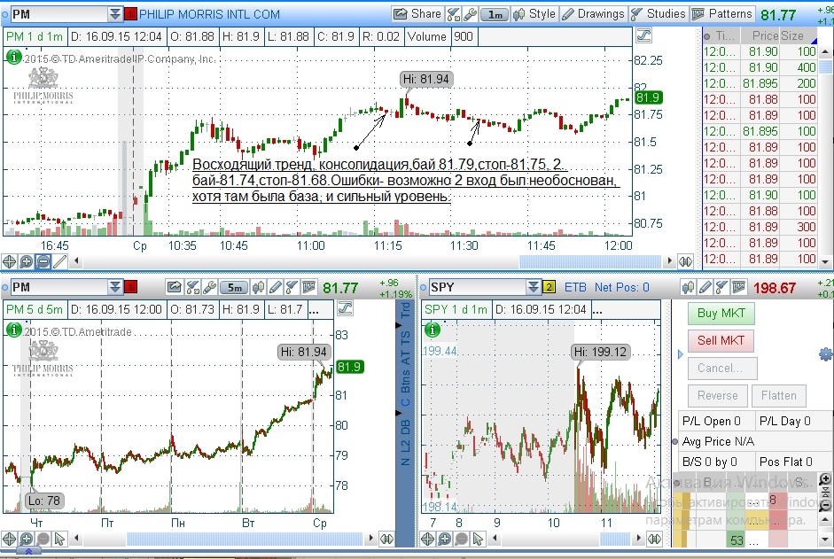Click green info icon on SPY chart
Viewport: 834px width, 559px height.
433,330
